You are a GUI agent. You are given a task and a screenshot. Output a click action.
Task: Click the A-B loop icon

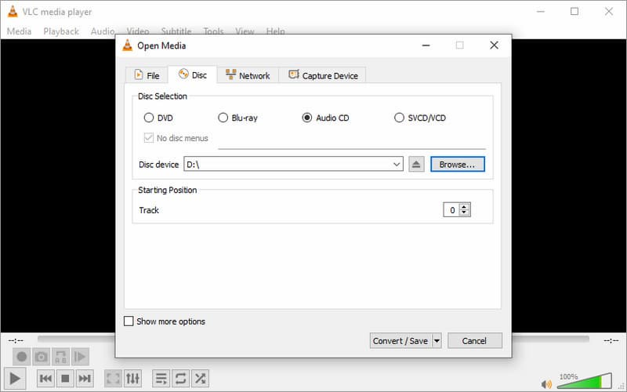coord(60,357)
